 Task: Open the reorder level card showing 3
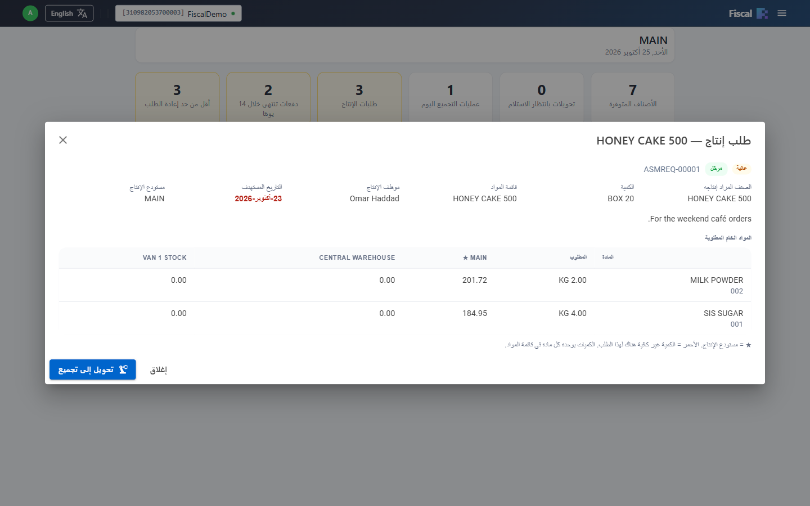click(x=177, y=97)
